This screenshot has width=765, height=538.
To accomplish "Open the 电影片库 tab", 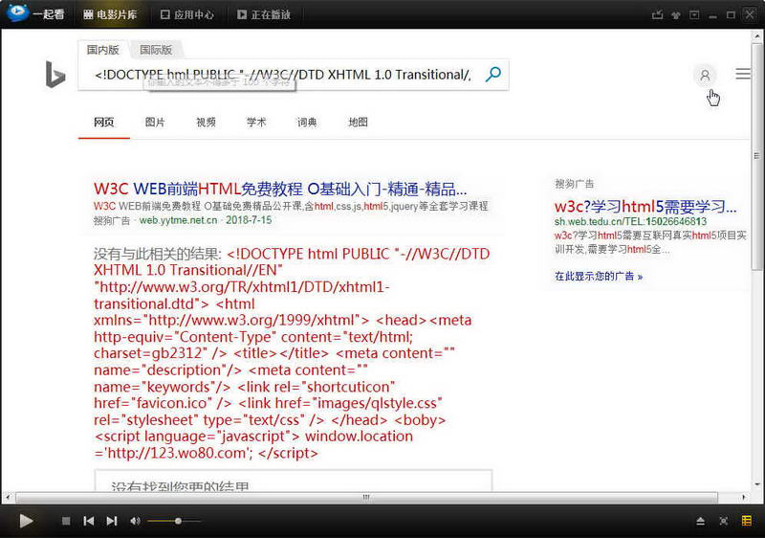I will tap(110, 14).
